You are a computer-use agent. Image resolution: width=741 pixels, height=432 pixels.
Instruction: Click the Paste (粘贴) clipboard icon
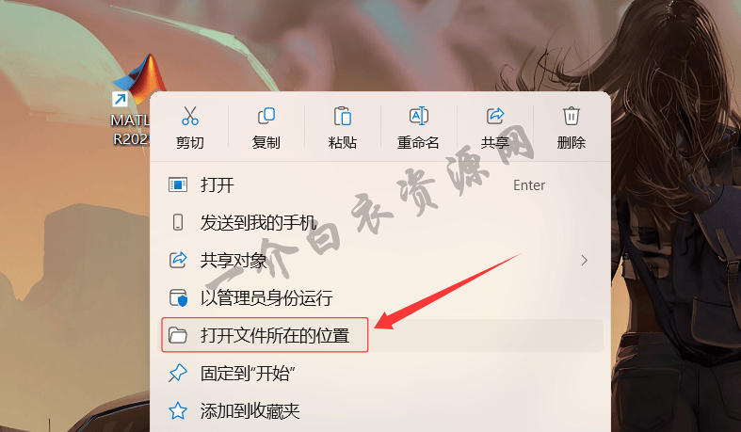(x=342, y=116)
